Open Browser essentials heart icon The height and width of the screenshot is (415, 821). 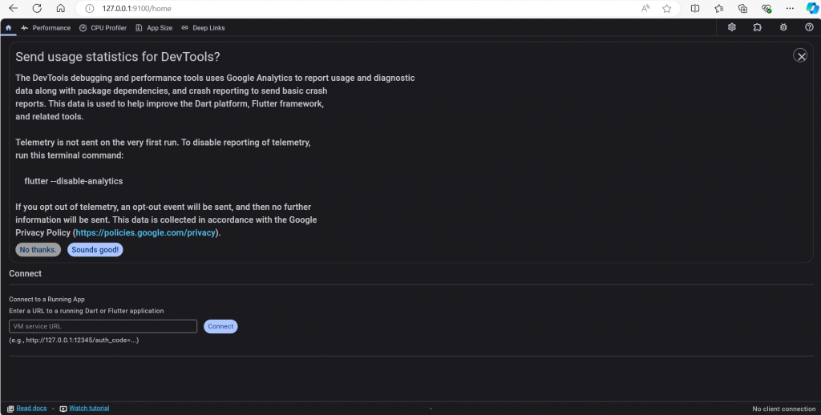766,8
